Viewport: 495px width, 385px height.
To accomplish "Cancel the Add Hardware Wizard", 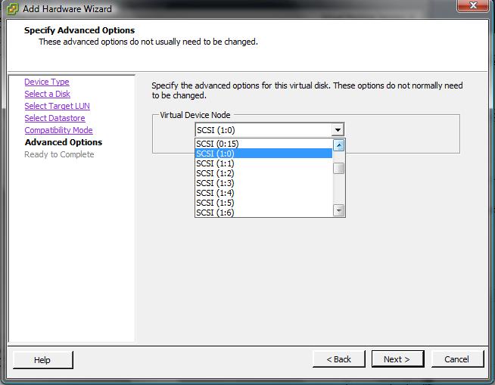I will [457, 359].
